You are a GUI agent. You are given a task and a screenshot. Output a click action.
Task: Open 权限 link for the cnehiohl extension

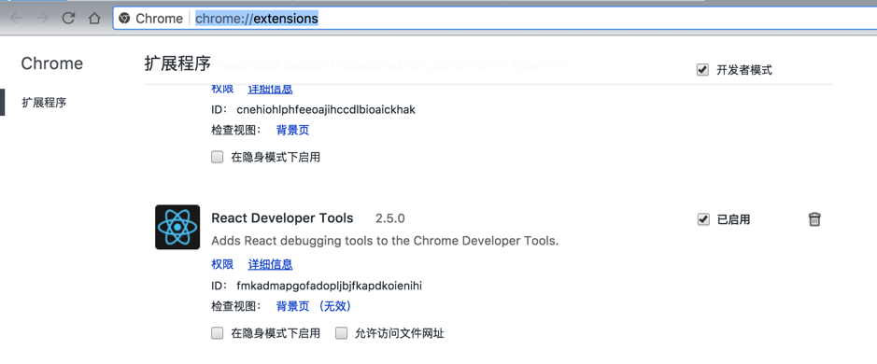[x=222, y=89]
